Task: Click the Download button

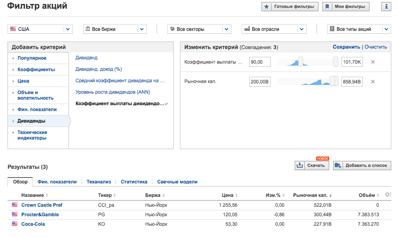Action: (x=312, y=166)
